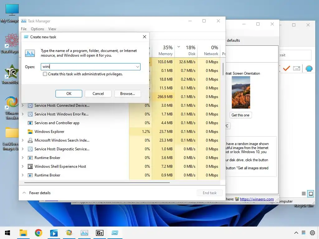Screen dimensions: 319x239
Task: Click the orange checkmark toolbar icon
Action: pyautogui.click(x=286, y=68)
